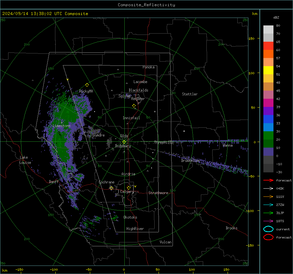This screenshot has height=274, width=293.
Task: Click the 'Sundre' map label
Action: point(99,135)
